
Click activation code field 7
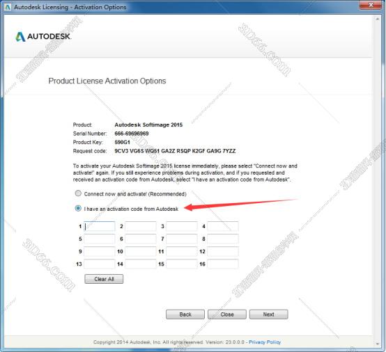pyautogui.click(x=182, y=239)
